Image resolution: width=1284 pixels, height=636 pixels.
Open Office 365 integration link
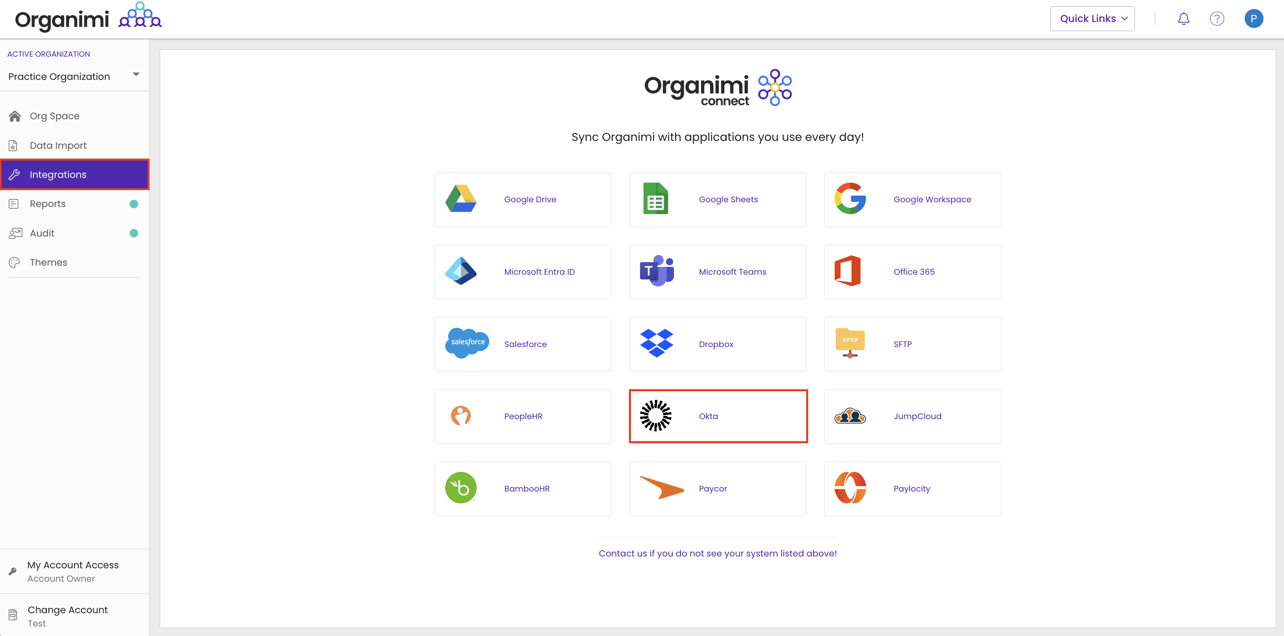click(x=914, y=272)
